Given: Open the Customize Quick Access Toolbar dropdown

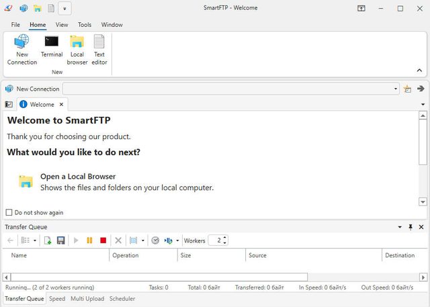Looking at the screenshot, I should coord(64,9).
